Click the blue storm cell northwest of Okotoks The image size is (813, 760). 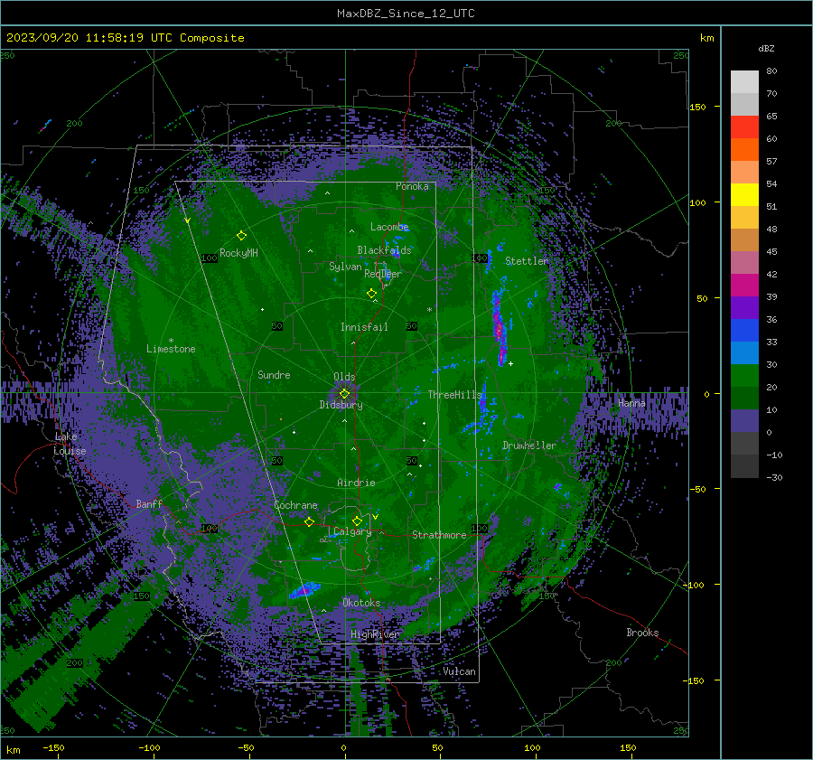[x=305, y=590]
